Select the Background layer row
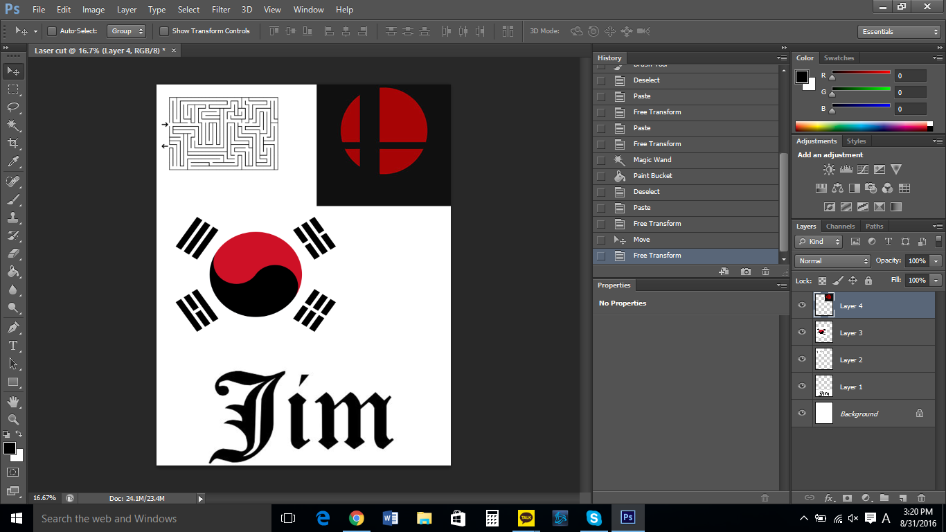The width and height of the screenshot is (946, 532). coord(863,414)
